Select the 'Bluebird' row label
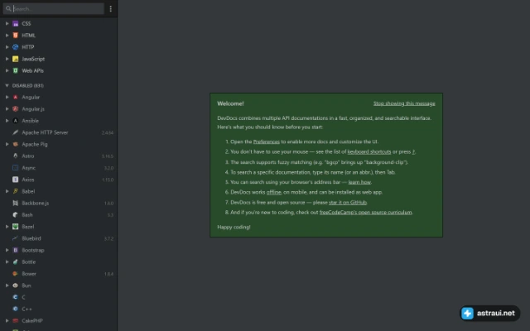The height and width of the screenshot is (331, 530). (31, 238)
